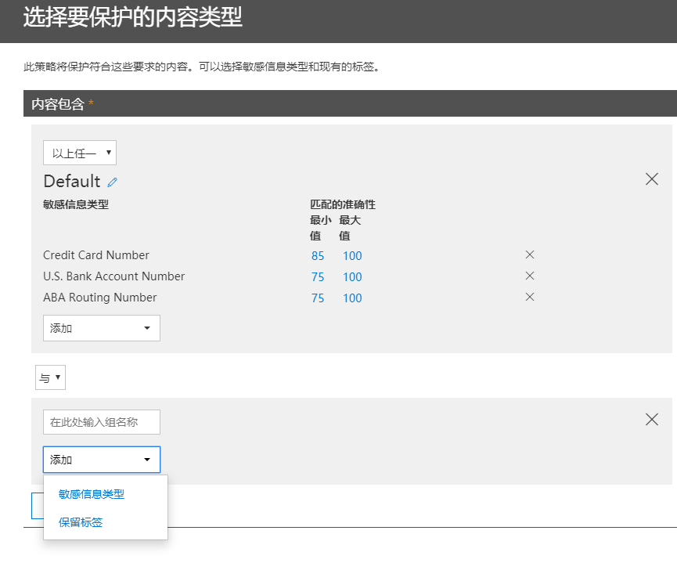This screenshot has width=677, height=563.
Task: Remove U.S. Bank Account Number row
Action: click(530, 276)
